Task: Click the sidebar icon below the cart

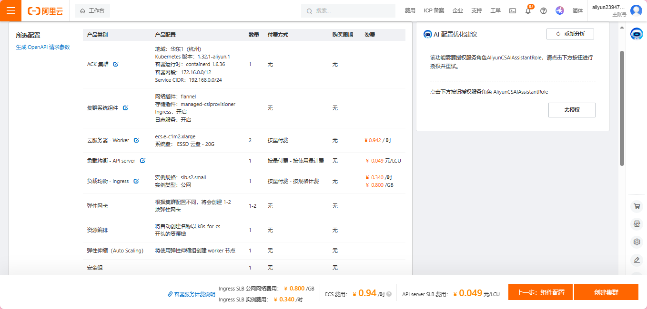Action: click(x=637, y=224)
